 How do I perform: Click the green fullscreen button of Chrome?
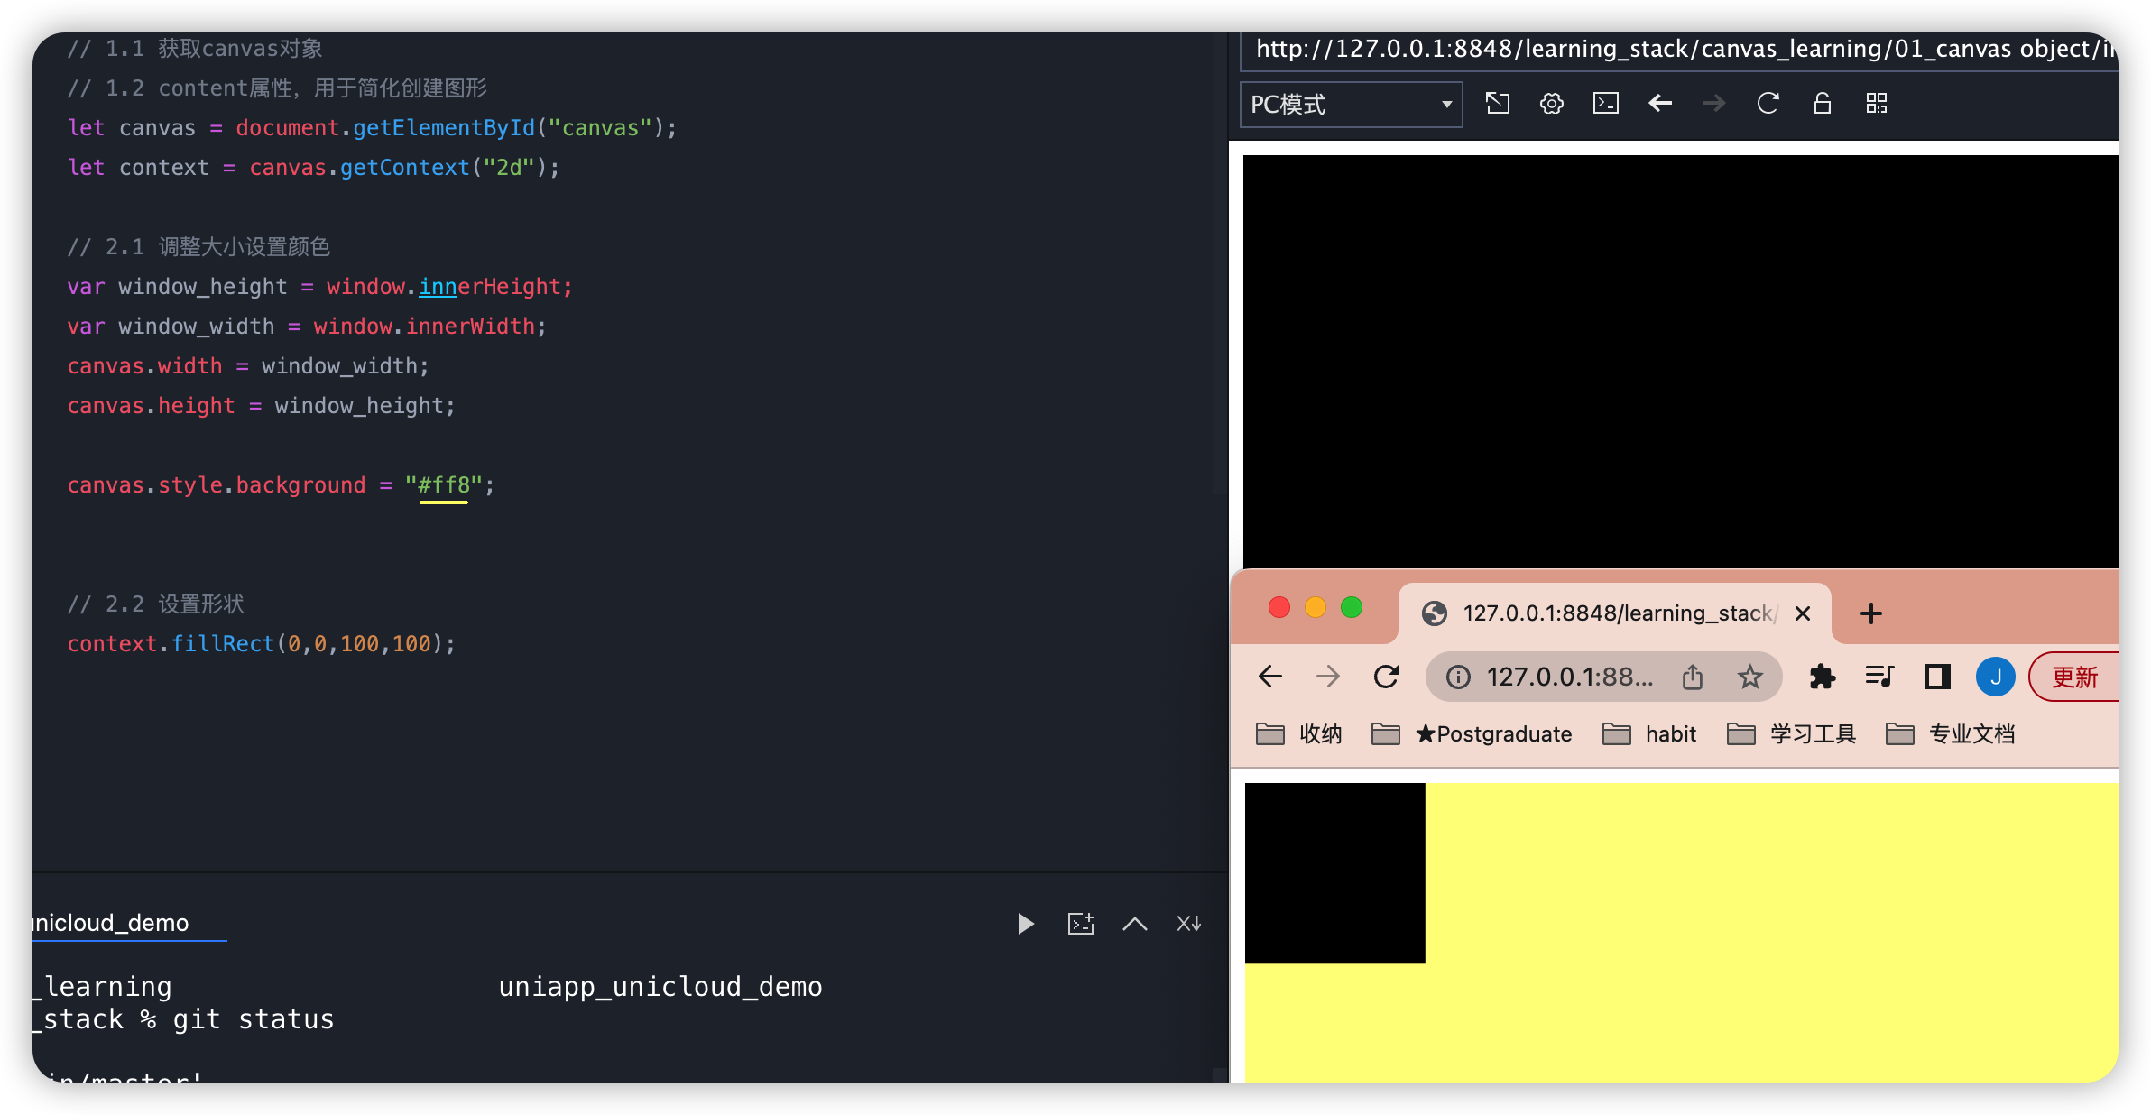(1352, 607)
